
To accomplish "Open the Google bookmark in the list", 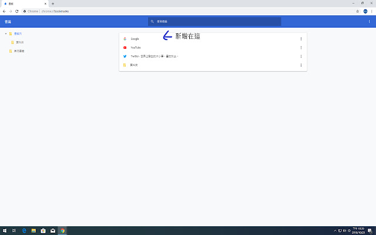I will pos(213,39).
